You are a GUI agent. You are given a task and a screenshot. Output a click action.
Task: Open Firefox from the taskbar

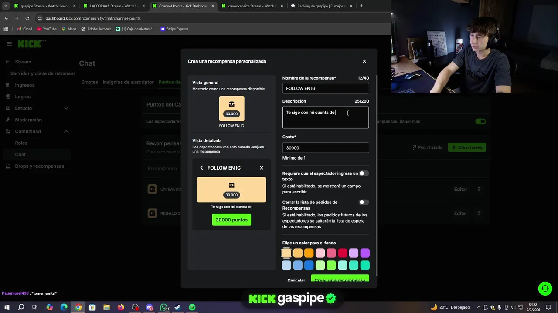[121, 307]
